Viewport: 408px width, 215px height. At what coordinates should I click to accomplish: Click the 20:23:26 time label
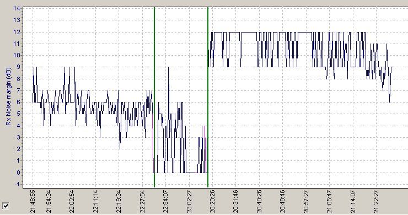click(x=212, y=201)
